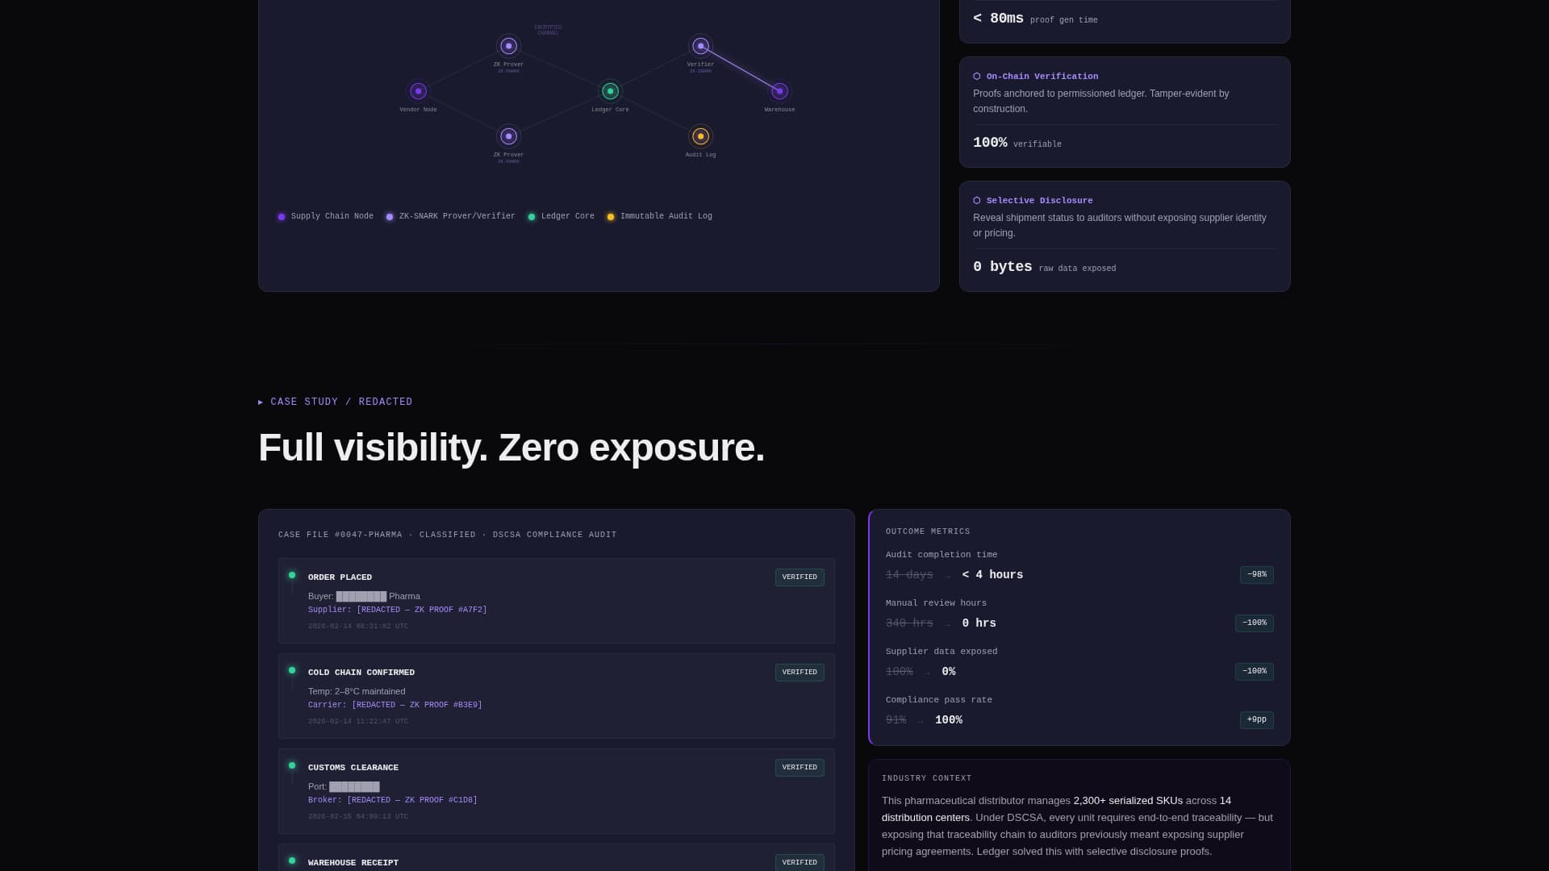Click the Supply Chain Node legend dot

click(282, 217)
